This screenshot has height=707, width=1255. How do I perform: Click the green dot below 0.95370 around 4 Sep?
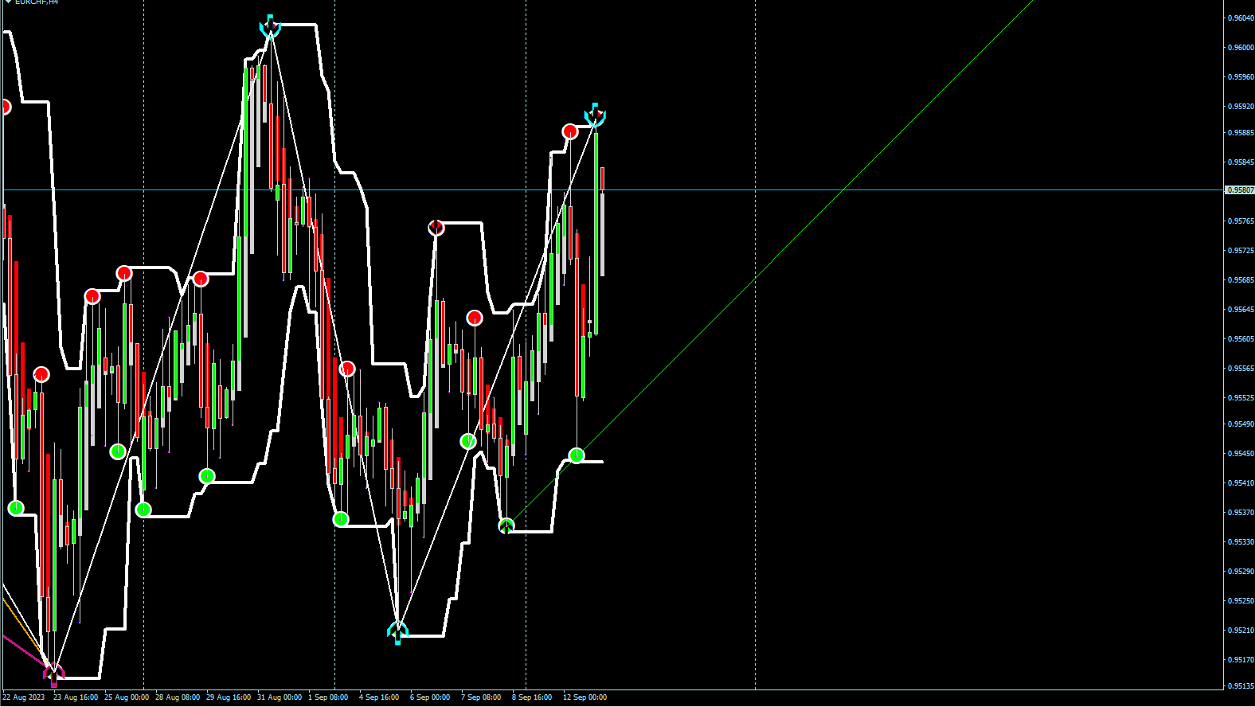[x=341, y=519]
